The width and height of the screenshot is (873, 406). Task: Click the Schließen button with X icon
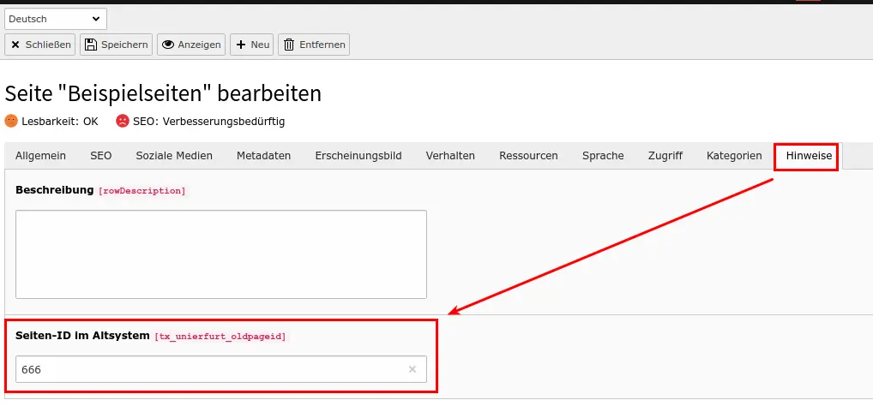click(40, 45)
